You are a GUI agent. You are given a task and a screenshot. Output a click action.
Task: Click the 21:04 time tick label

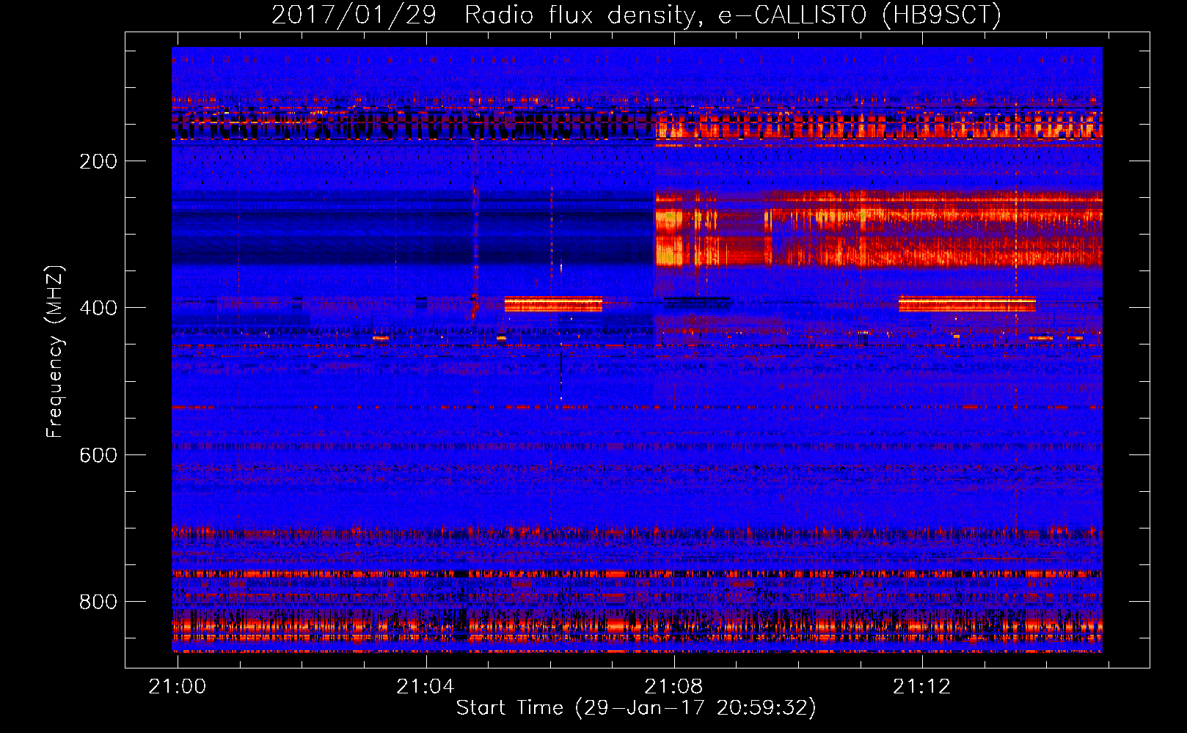coord(426,687)
